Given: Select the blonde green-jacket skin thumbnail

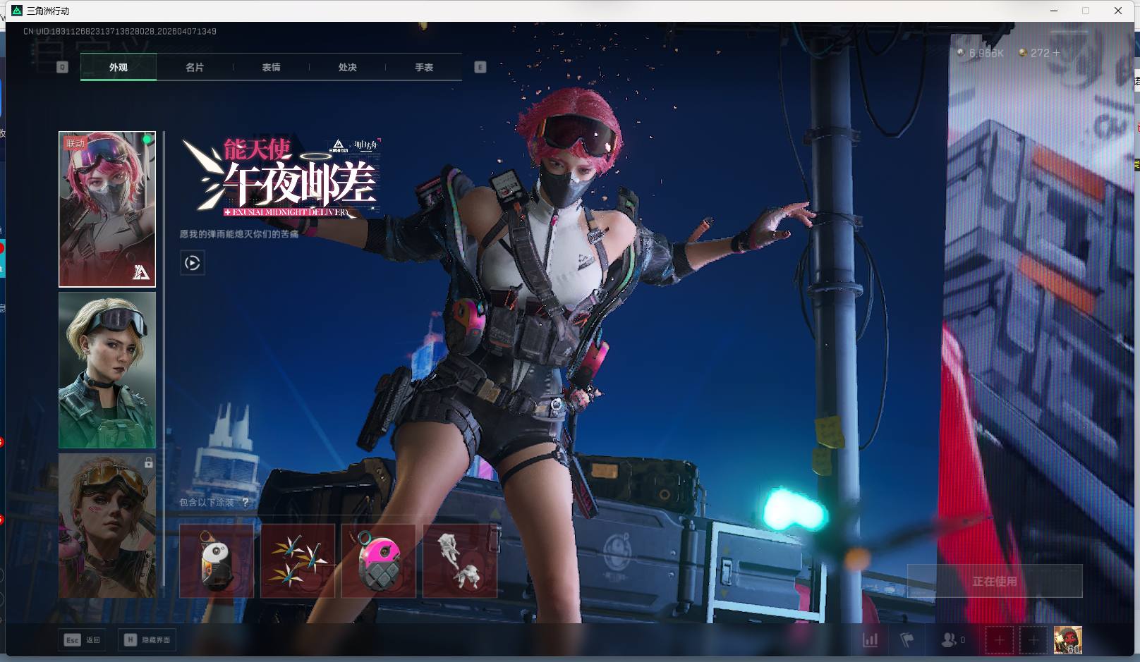Looking at the screenshot, I should point(107,370).
